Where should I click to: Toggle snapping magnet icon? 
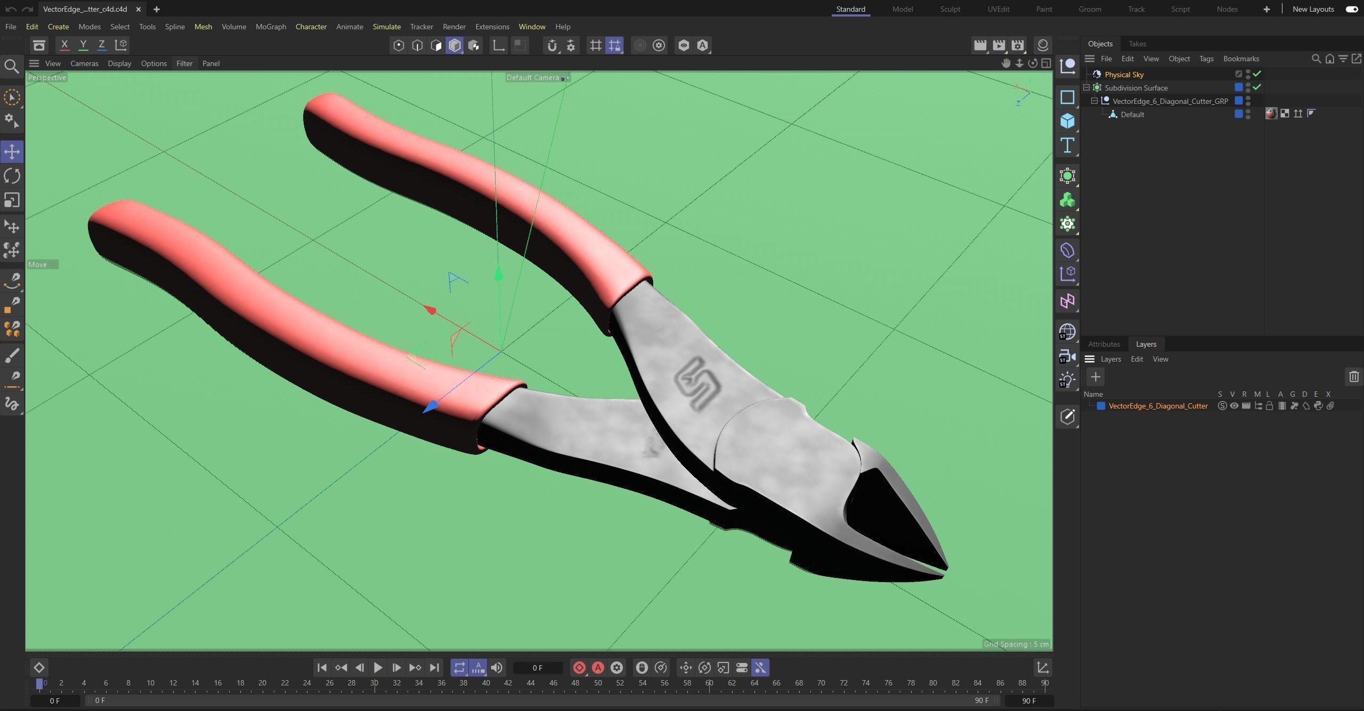point(552,46)
